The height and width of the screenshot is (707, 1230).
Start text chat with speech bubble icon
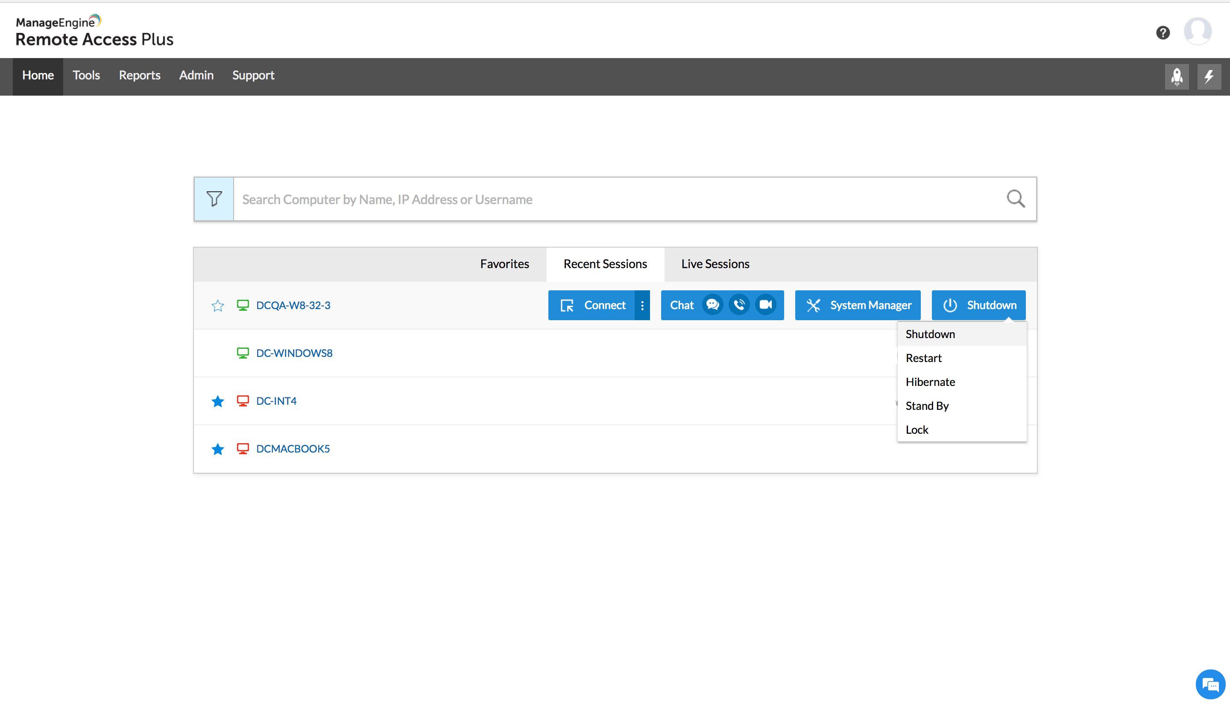712,305
